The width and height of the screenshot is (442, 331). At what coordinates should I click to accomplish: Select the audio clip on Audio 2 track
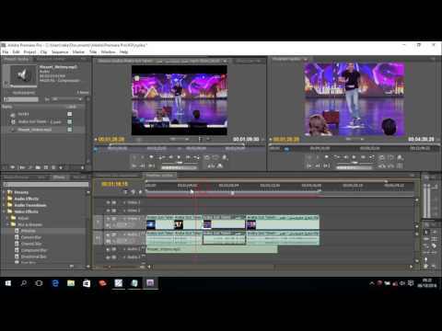click(x=212, y=249)
